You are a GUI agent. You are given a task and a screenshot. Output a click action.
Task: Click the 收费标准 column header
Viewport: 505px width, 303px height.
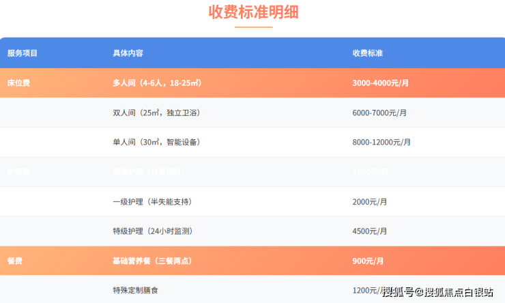368,53
